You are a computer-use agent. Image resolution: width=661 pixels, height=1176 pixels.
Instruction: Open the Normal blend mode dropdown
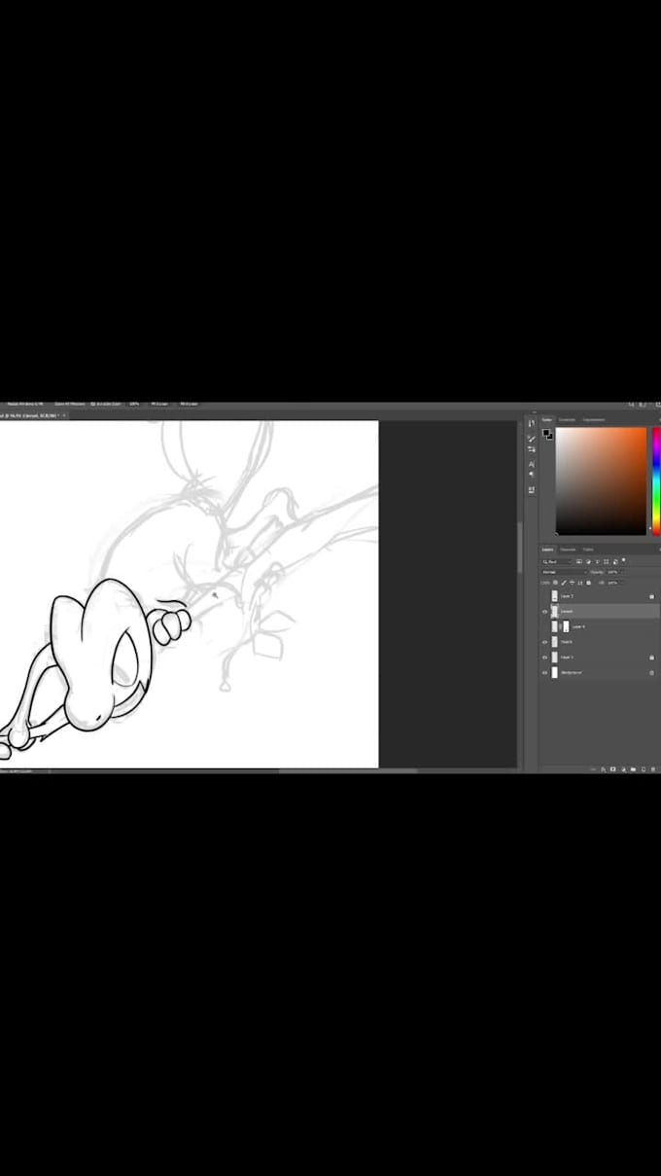click(x=565, y=572)
